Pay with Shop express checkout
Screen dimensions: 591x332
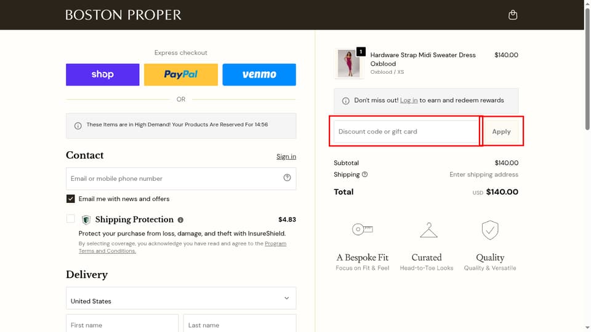[x=103, y=74]
